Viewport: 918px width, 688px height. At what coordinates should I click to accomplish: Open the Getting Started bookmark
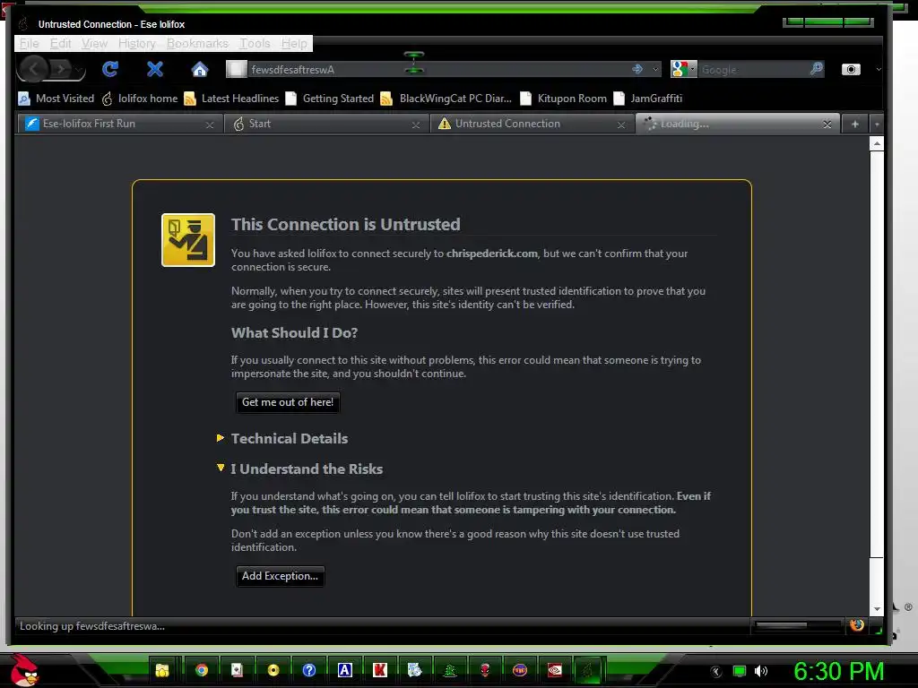[x=330, y=99]
